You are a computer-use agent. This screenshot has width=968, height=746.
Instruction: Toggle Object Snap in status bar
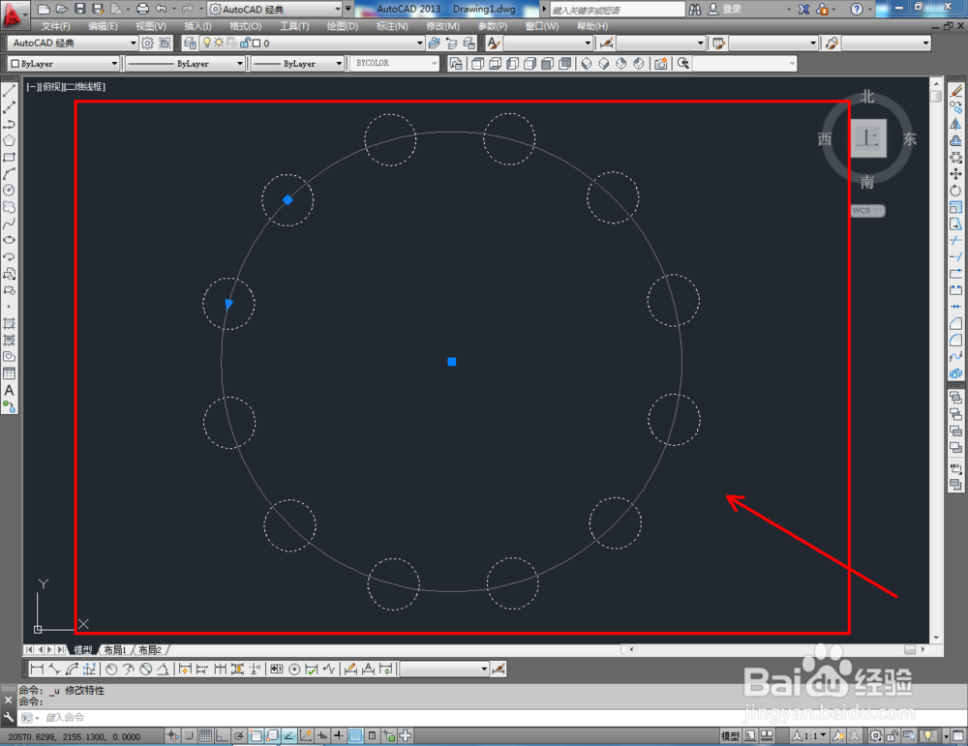coord(255,735)
